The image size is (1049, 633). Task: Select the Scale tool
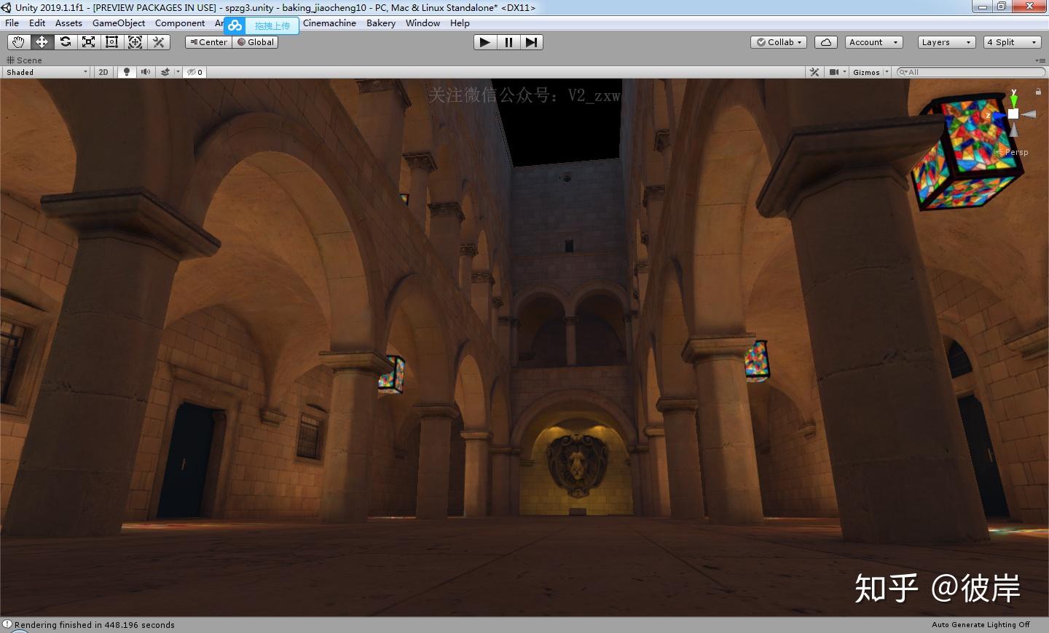(x=88, y=42)
